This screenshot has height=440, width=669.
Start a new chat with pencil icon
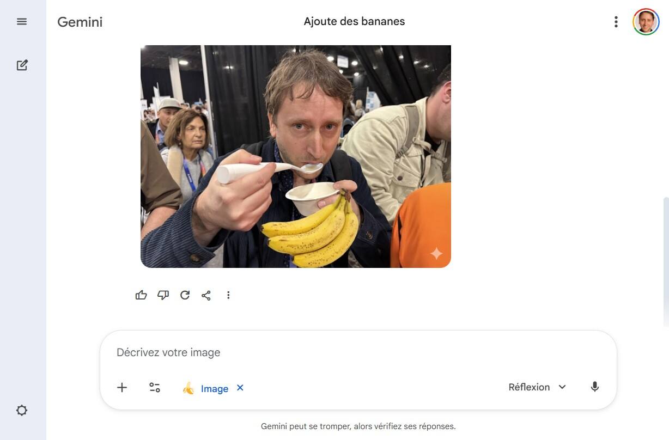pyautogui.click(x=22, y=65)
